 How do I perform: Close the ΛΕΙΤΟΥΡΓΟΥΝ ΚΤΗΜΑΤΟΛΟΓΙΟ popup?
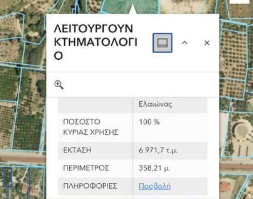pyautogui.click(x=207, y=43)
